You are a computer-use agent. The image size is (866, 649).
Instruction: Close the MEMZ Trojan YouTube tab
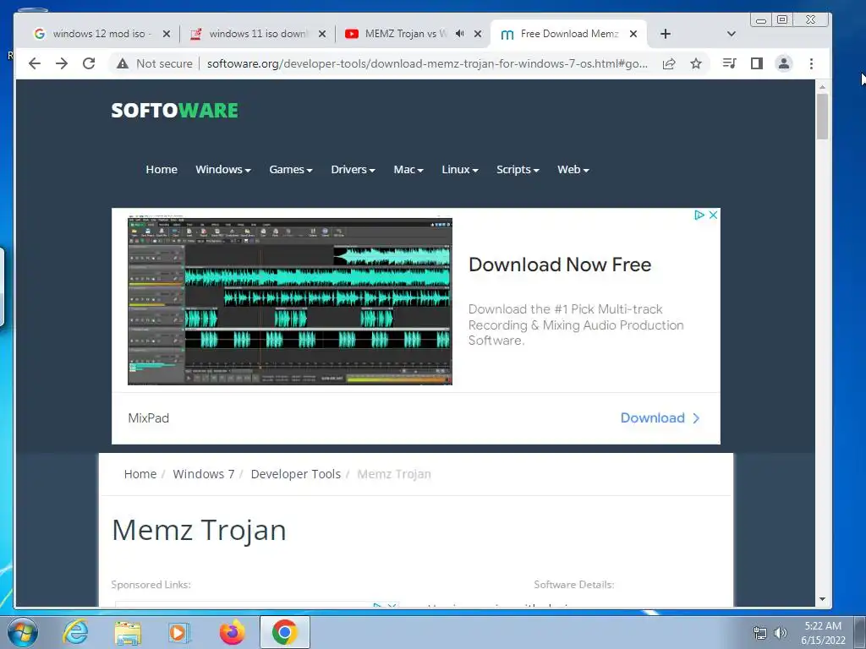(x=478, y=34)
